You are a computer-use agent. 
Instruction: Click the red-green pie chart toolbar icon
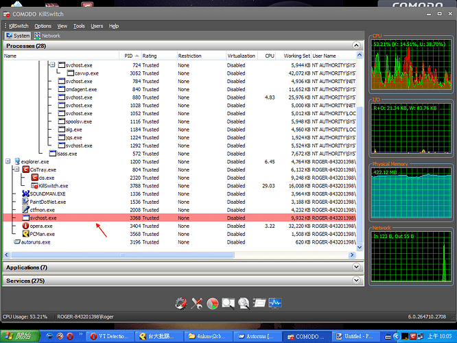pyautogui.click(x=213, y=303)
